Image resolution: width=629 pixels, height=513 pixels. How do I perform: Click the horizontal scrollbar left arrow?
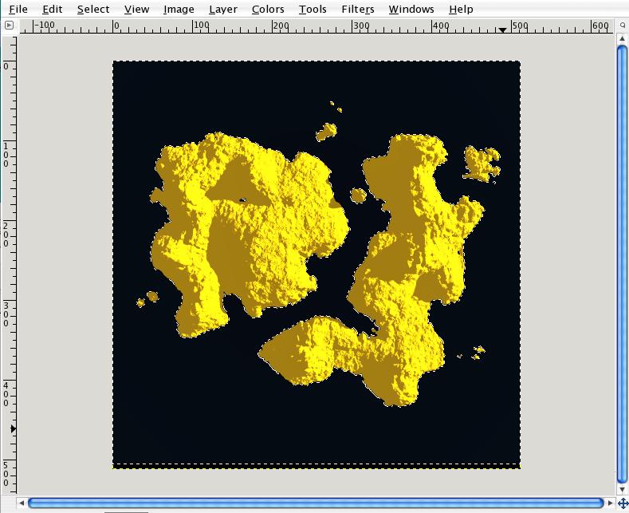tap(22, 503)
